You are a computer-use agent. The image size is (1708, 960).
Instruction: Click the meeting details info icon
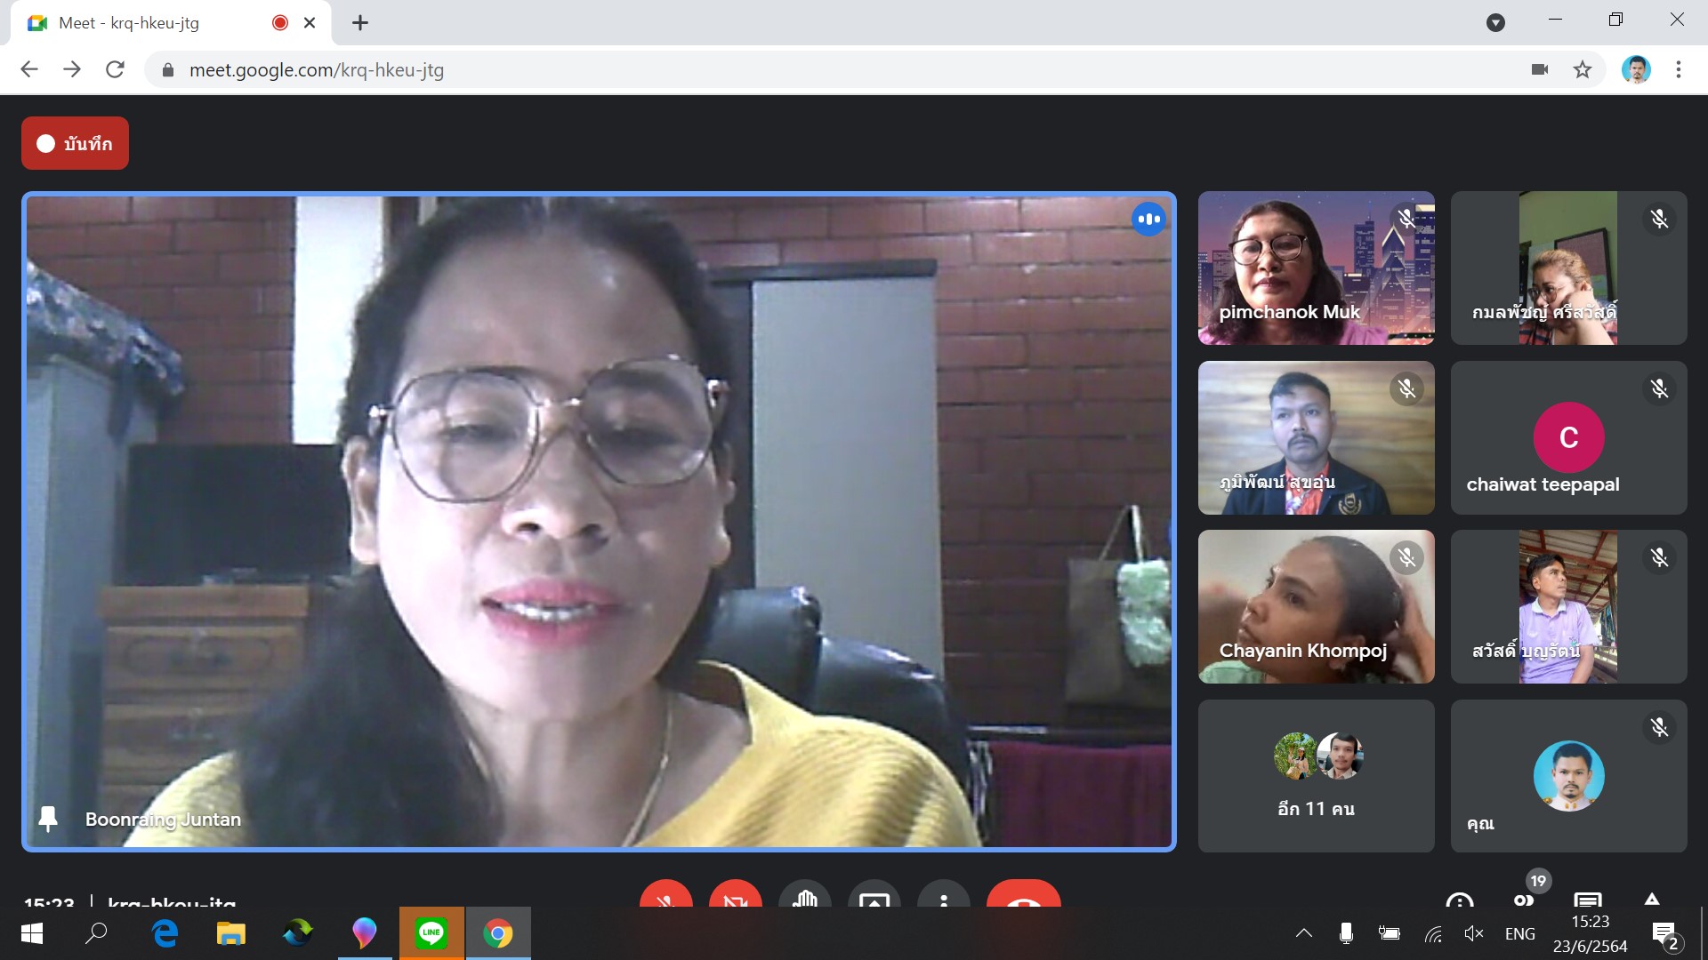[x=1460, y=900]
